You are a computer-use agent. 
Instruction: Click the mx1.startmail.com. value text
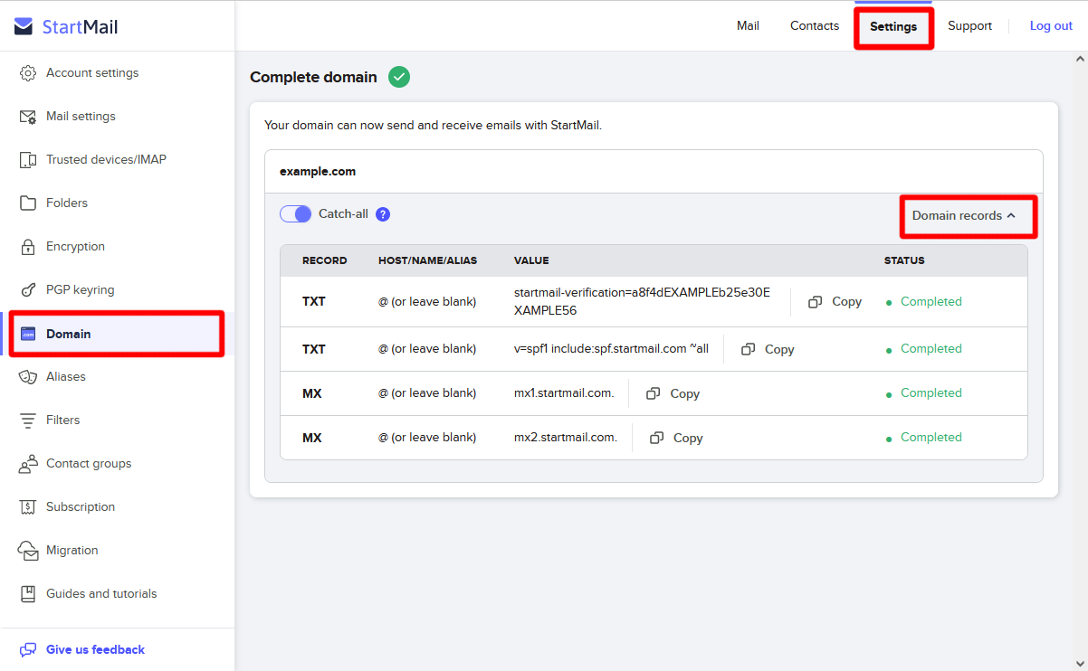[x=564, y=393]
